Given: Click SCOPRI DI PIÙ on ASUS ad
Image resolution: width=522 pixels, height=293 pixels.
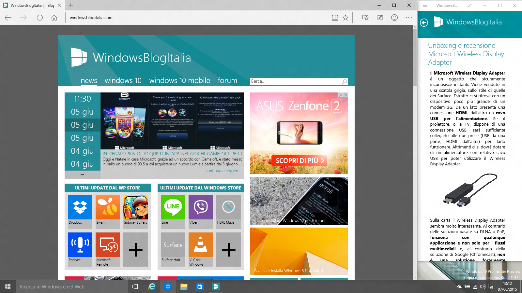Looking at the screenshot, I should [300, 160].
